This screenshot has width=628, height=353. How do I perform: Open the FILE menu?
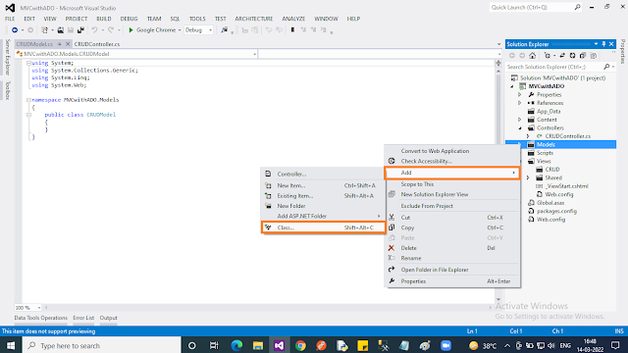coord(10,19)
